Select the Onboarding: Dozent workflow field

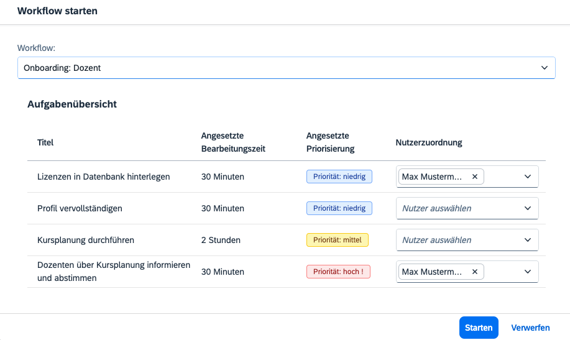coord(286,68)
